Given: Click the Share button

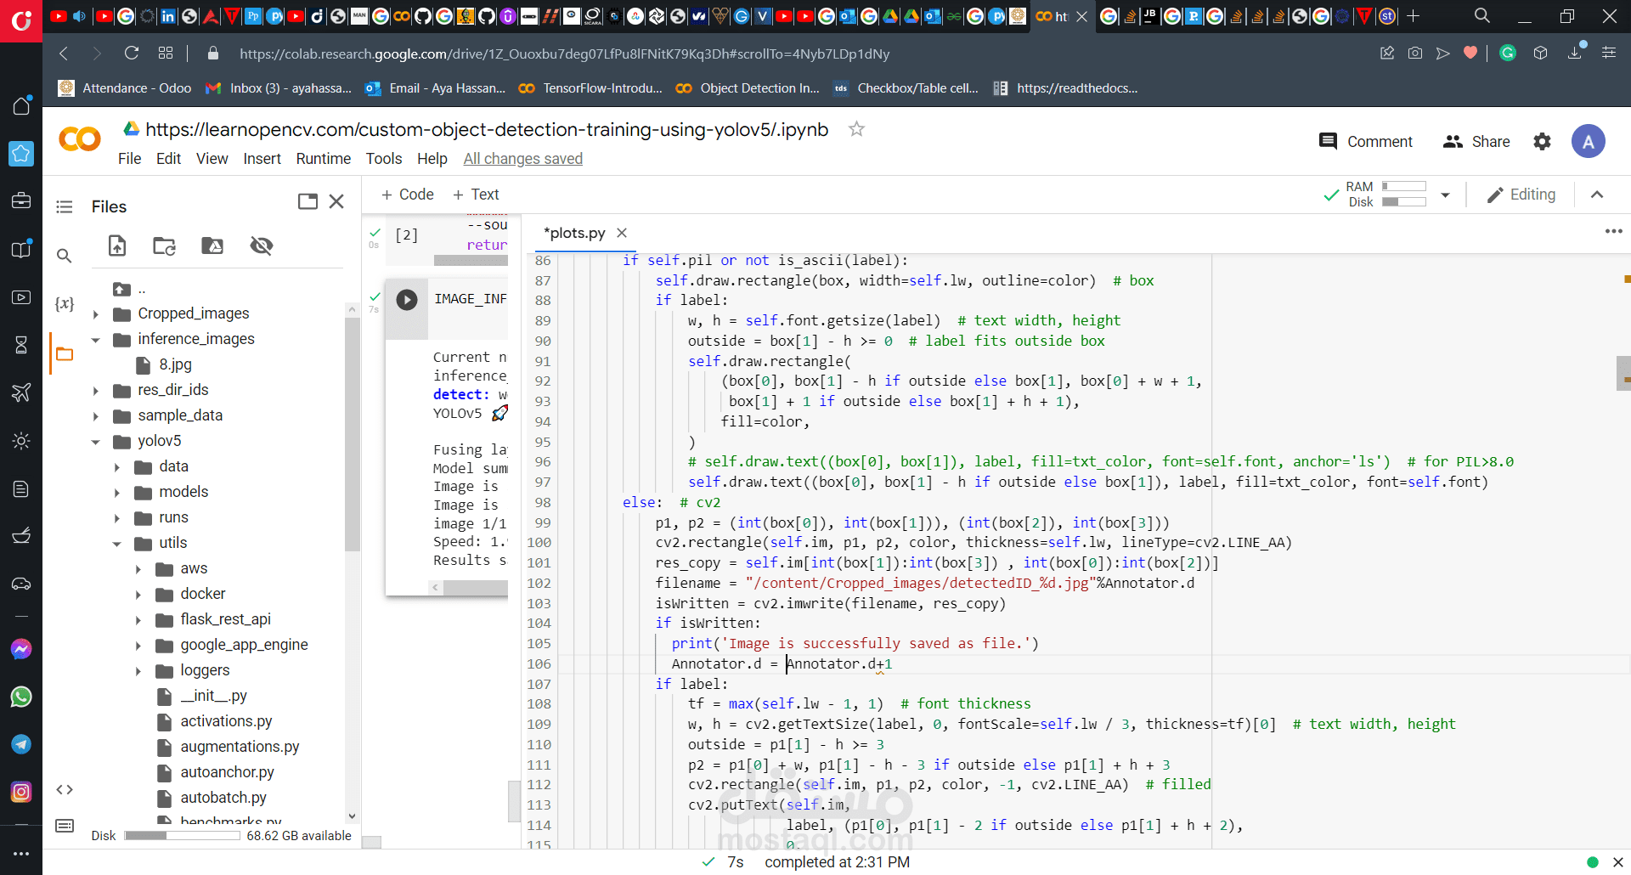Looking at the screenshot, I should (1476, 142).
